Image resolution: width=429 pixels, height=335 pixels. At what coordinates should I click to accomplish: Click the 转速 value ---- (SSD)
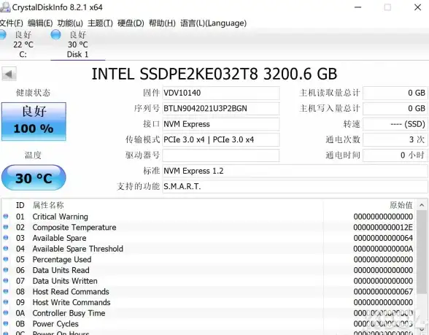395,124
